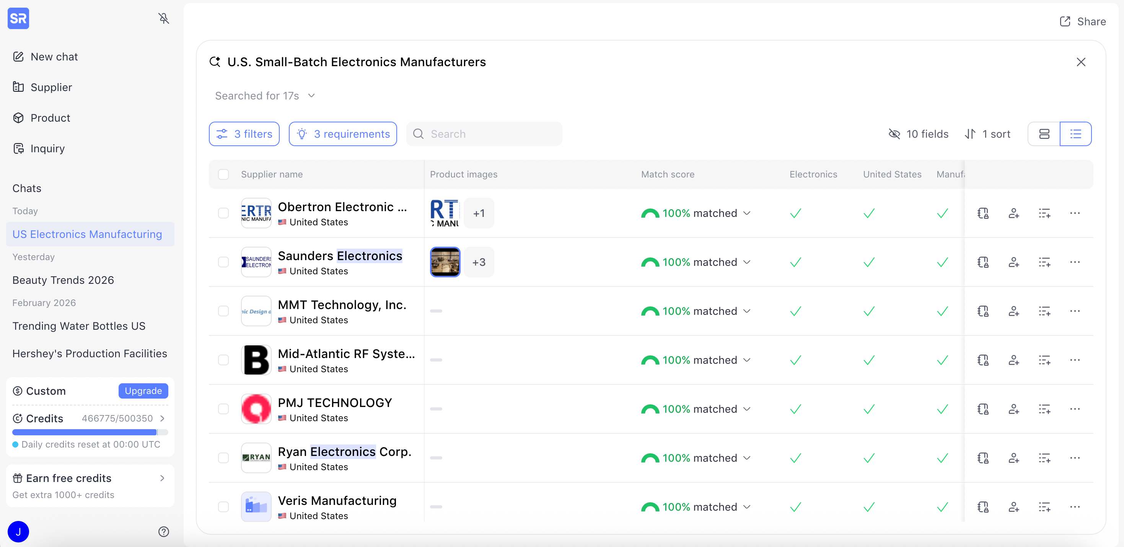Expand match score dropdown for Ryan Electronics
Screen dimensions: 1124x547
(747, 457)
